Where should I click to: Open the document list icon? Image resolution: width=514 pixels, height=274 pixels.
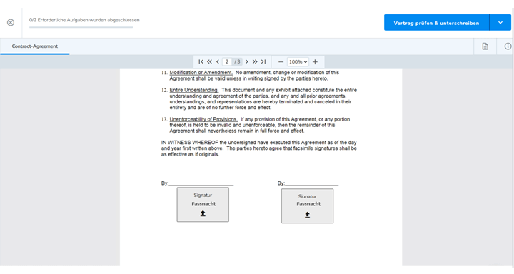click(485, 46)
